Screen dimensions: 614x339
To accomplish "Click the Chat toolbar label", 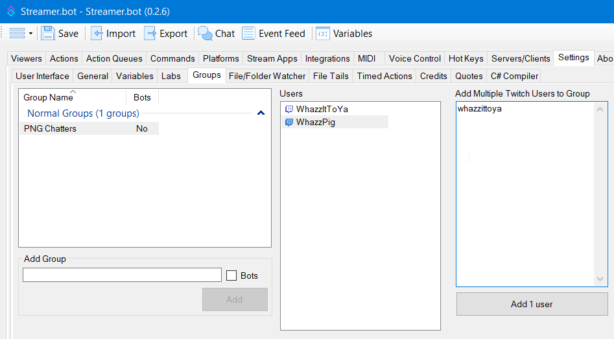I will (x=225, y=34).
